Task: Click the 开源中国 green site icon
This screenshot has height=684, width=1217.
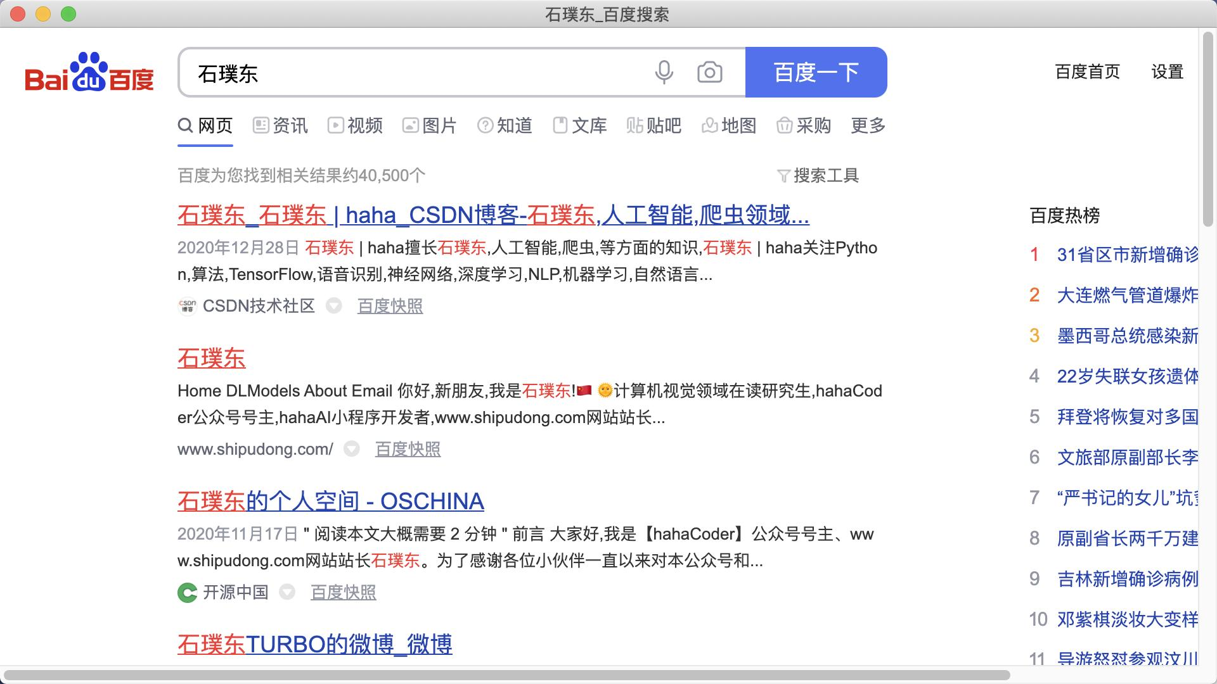Action: (186, 592)
